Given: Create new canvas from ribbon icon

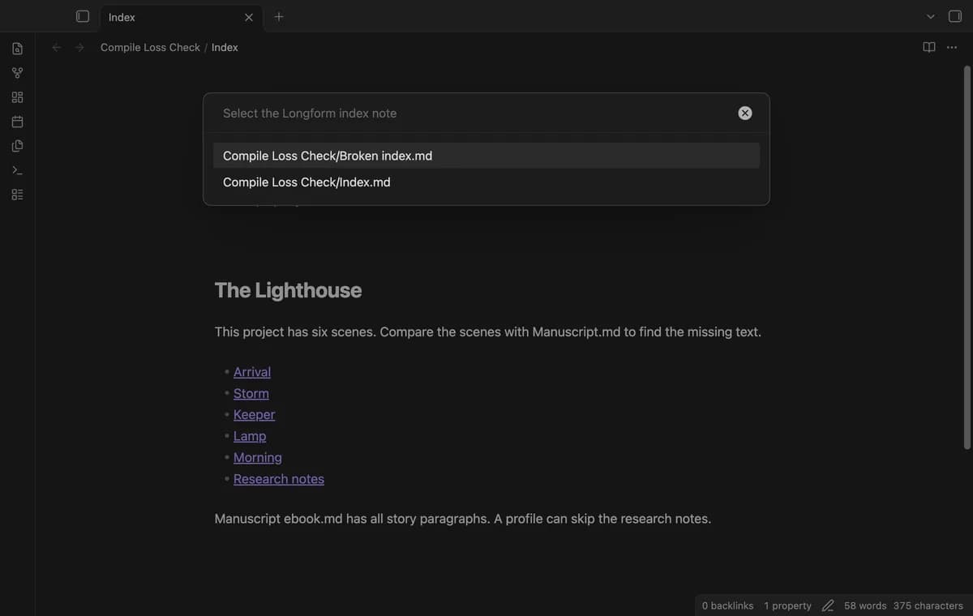Looking at the screenshot, I should [x=17, y=97].
